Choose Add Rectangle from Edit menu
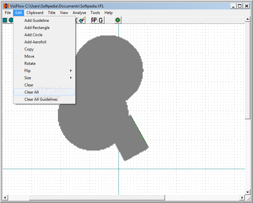Screen dimensions: 253x203 [x=44, y=28]
